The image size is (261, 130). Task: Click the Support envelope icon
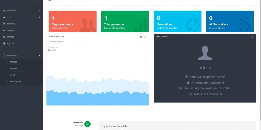coord(4,30)
